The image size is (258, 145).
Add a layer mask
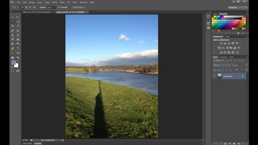[225, 143]
